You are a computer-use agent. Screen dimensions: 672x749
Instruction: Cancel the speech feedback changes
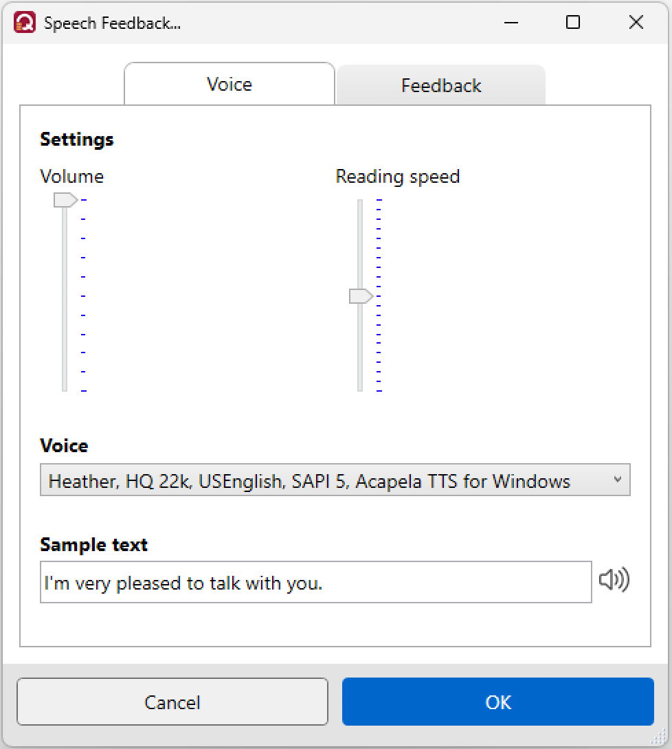click(172, 702)
